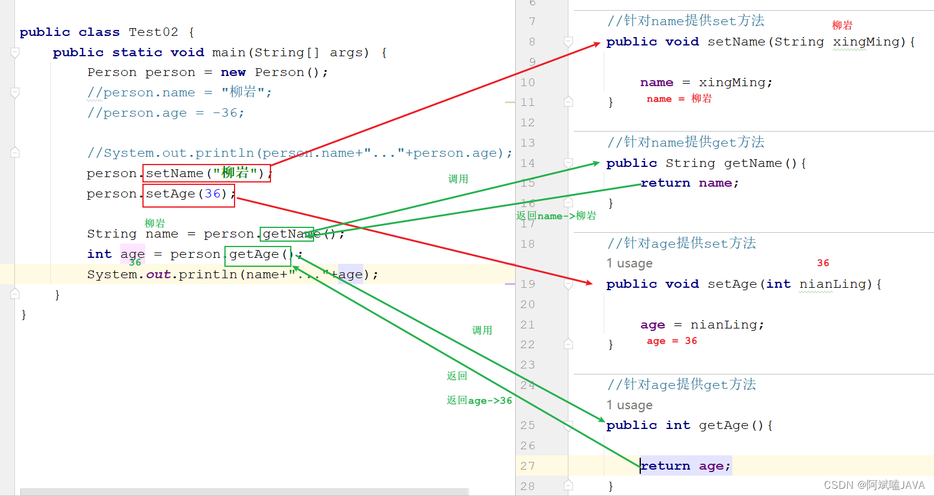
Task: Open '1 usage' hint above setAge method
Action: (629, 264)
